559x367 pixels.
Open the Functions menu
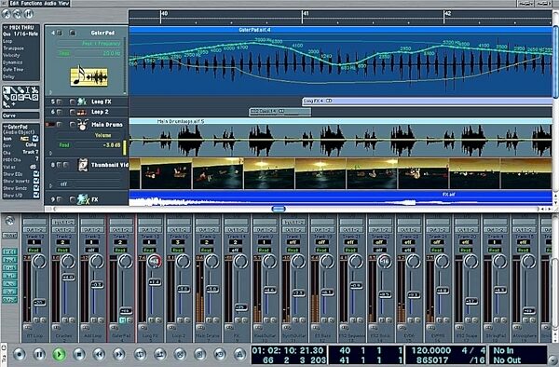pos(31,3)
